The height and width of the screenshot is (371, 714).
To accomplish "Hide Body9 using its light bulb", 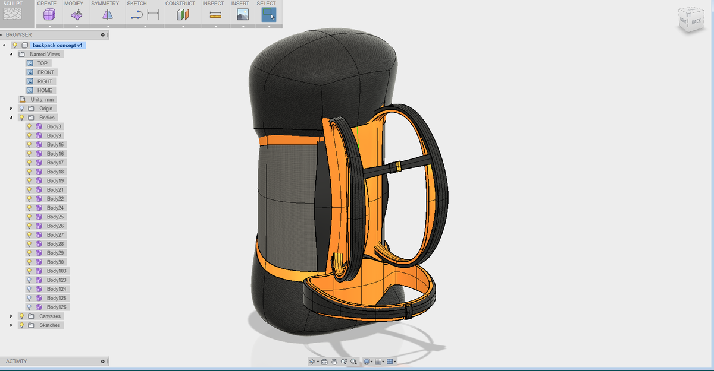I will [29, 135].
